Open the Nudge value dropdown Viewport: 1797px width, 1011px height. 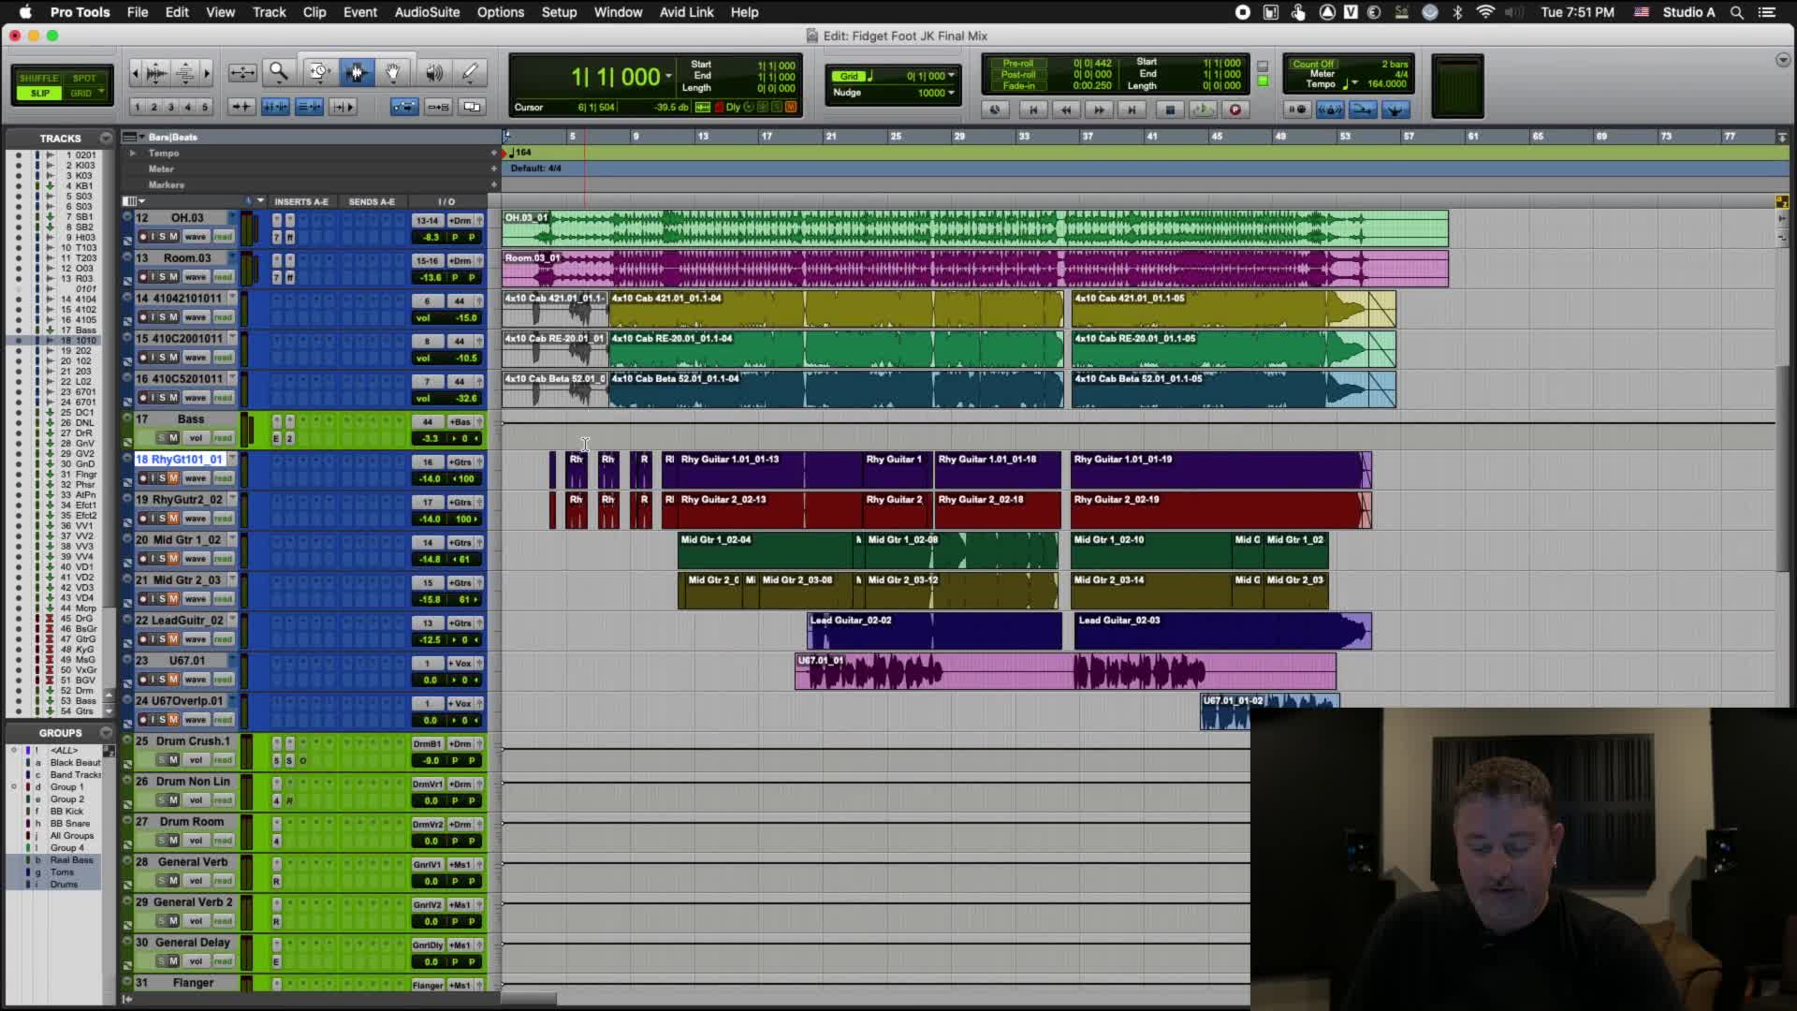pos(952,93)
